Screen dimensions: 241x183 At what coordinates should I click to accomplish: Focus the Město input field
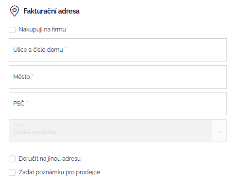118,77
